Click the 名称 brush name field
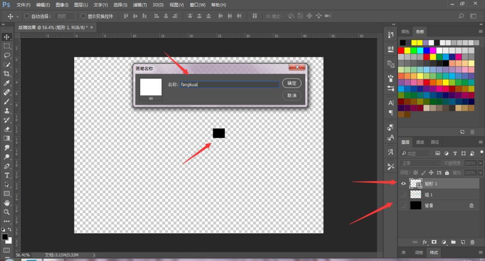 229,84
